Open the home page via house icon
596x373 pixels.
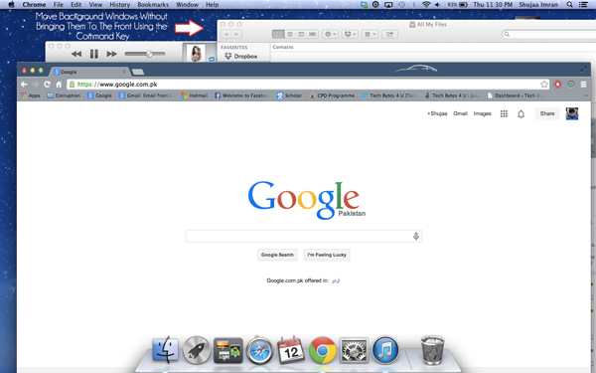coord(59,85)
